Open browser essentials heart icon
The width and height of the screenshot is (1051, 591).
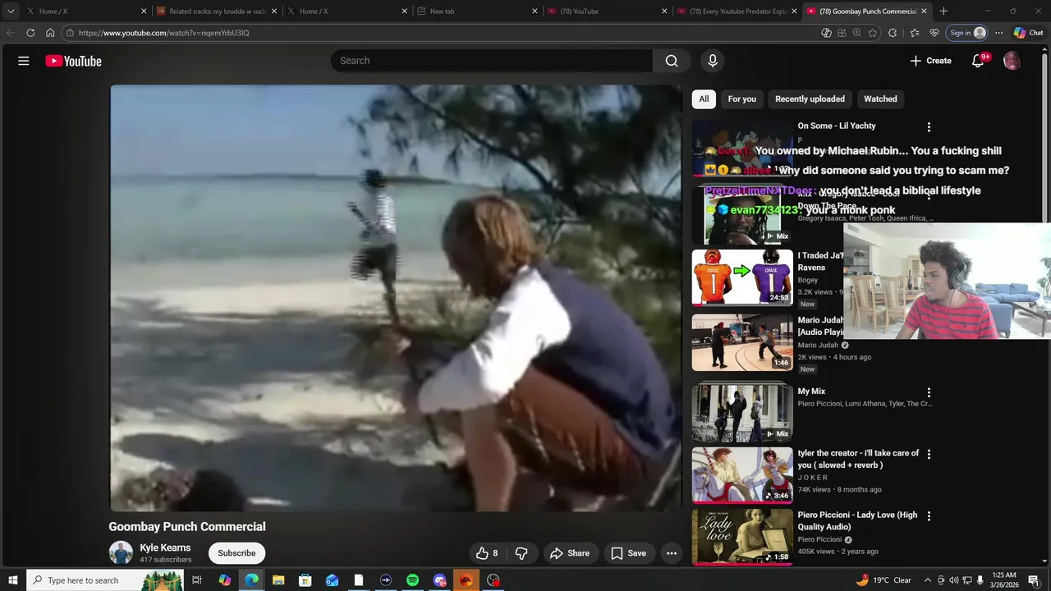pos(934,33)
